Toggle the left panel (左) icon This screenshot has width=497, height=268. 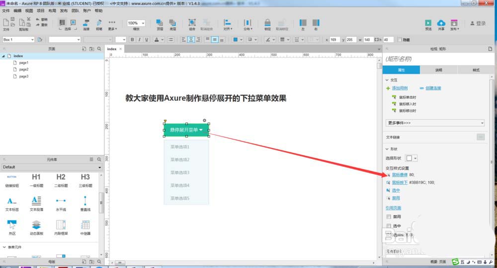click(303, 23)
